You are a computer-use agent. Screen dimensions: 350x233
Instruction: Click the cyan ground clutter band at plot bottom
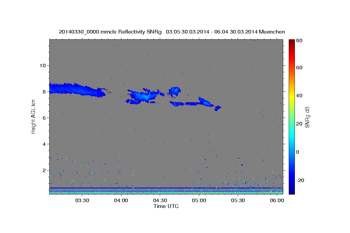tap(166, 193)
